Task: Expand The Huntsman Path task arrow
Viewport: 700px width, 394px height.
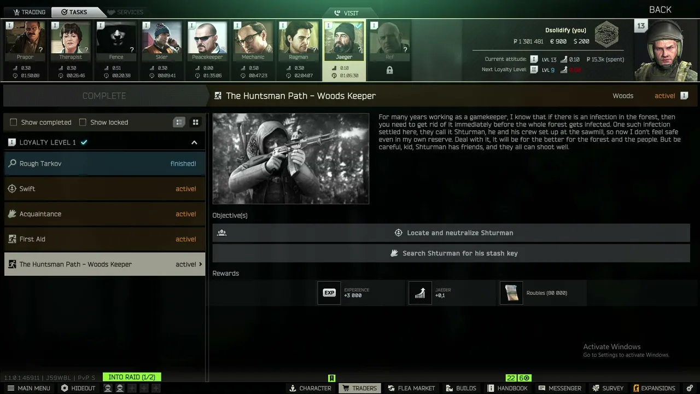Action: point(201,264)
